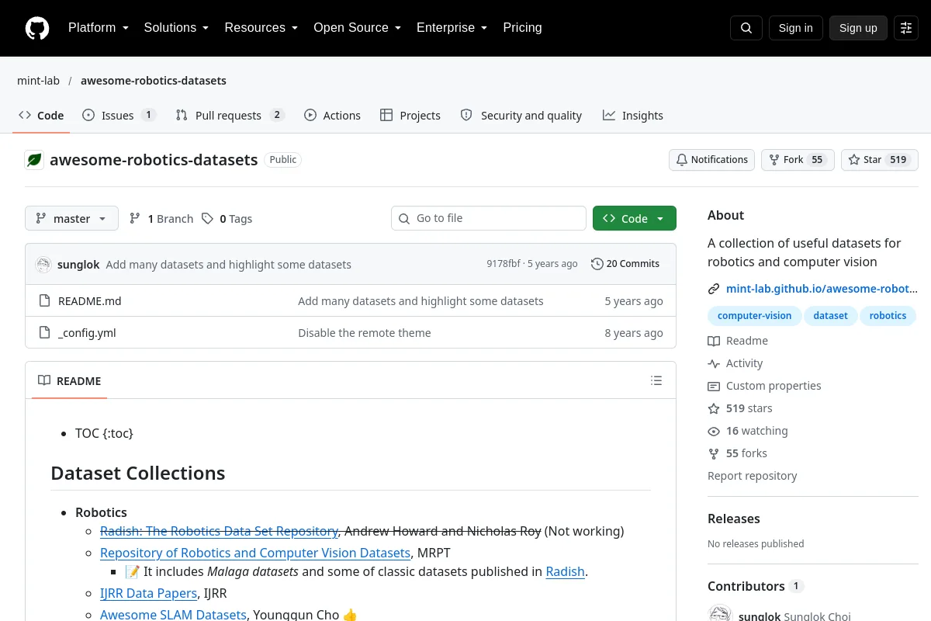
Task: Switch to the Pull requests tab
Action: pyautogui.click(x=230, y=116)
